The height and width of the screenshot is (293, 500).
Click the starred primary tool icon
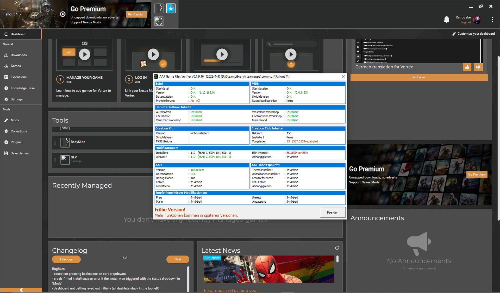tap(171, 8)
